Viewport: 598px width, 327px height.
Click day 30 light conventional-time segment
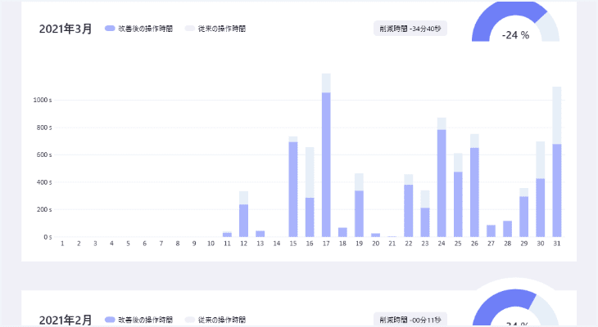[541, 160]
